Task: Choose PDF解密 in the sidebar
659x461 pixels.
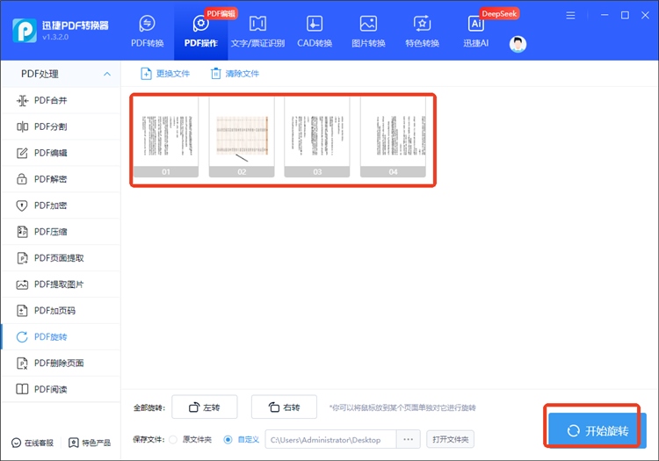Action: pos(61,179)
